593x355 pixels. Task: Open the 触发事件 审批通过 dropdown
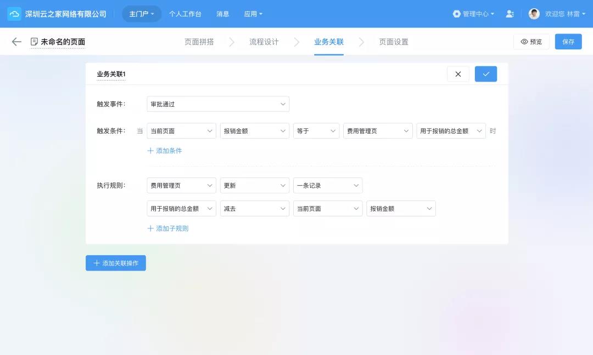218,104
